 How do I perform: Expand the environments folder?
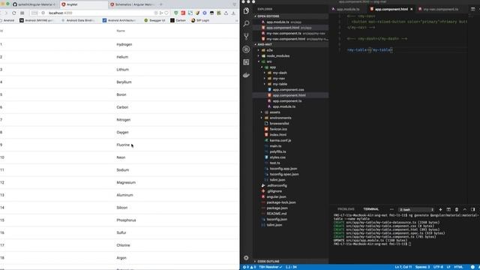(x=280, y=118)
